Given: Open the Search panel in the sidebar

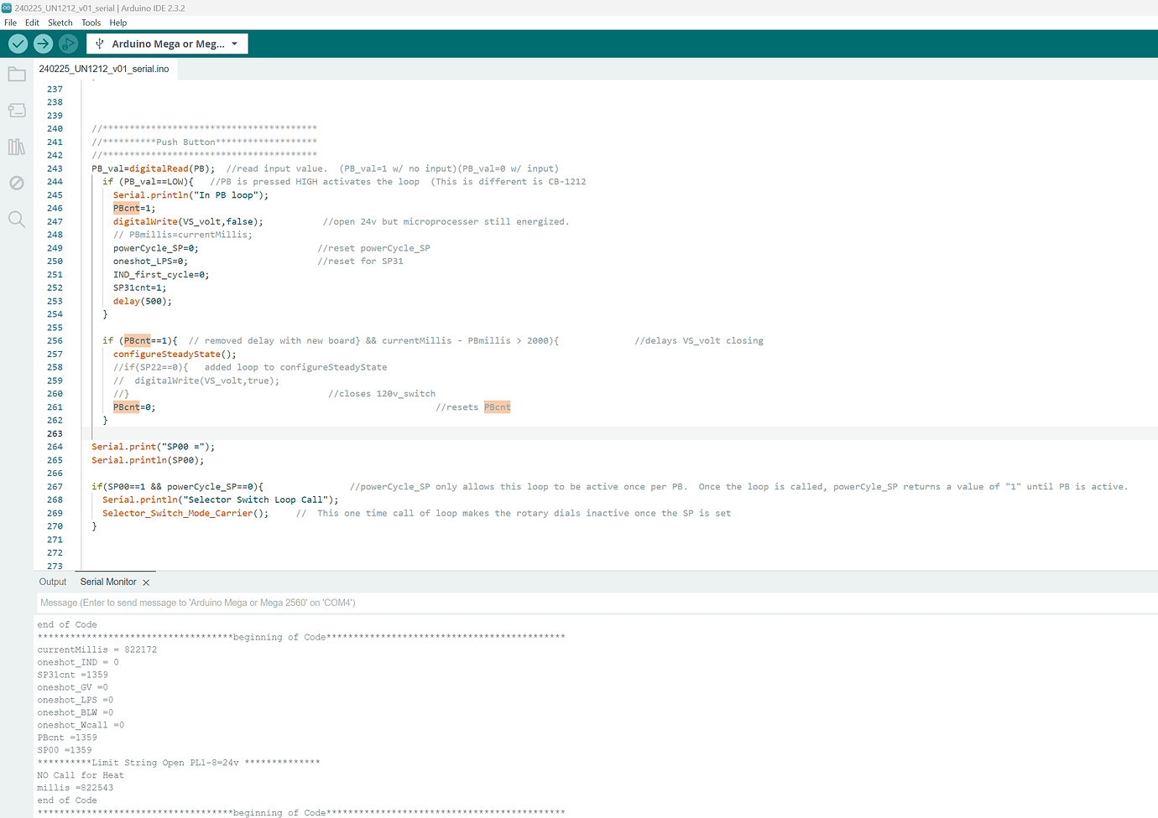Looking at the screenshot, I should (x=17, y=219).
